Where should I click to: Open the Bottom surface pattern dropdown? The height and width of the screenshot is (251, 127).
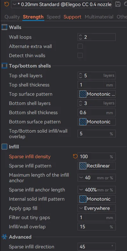pos(97,122)
